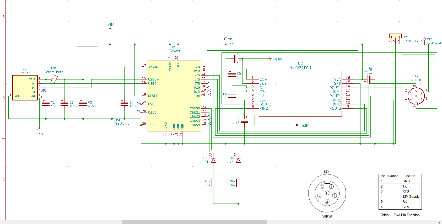Click the 'CTS' table cell in pin table
442x224 pixels.
coord(406,207)
